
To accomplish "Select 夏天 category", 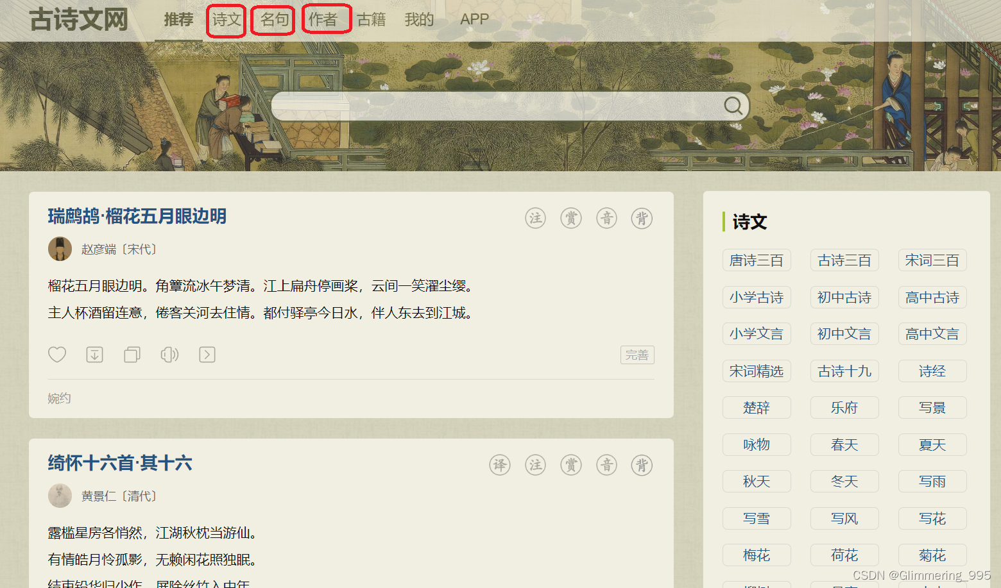I will (932, 445).
